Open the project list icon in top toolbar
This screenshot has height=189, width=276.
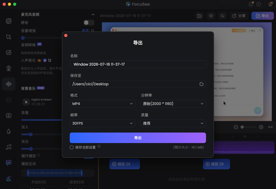[x=199, y=16]
